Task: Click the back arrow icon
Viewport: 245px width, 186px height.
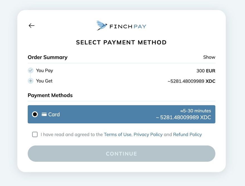Action: pyautogui.click(x=31, y=26)
